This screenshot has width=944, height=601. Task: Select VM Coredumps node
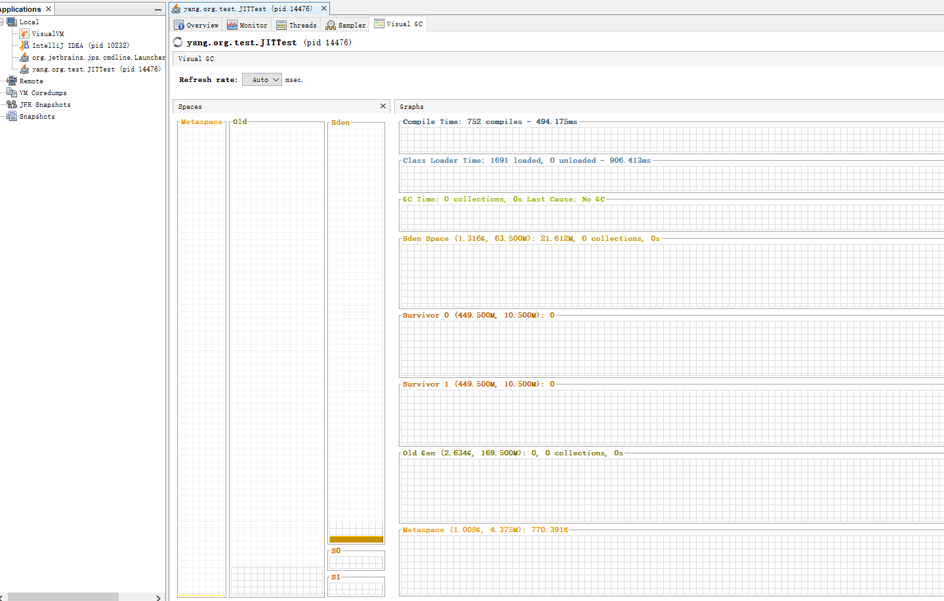click(x=43, y=93)
